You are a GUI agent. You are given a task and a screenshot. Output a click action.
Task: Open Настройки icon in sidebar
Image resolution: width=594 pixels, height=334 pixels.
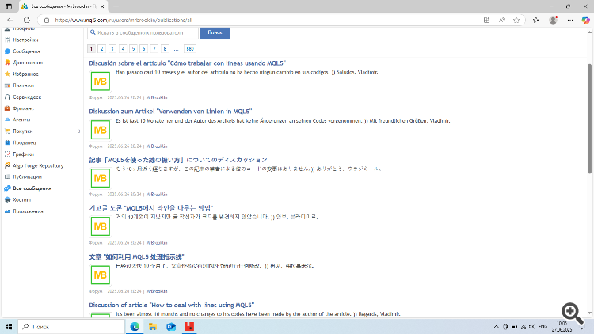7,40
